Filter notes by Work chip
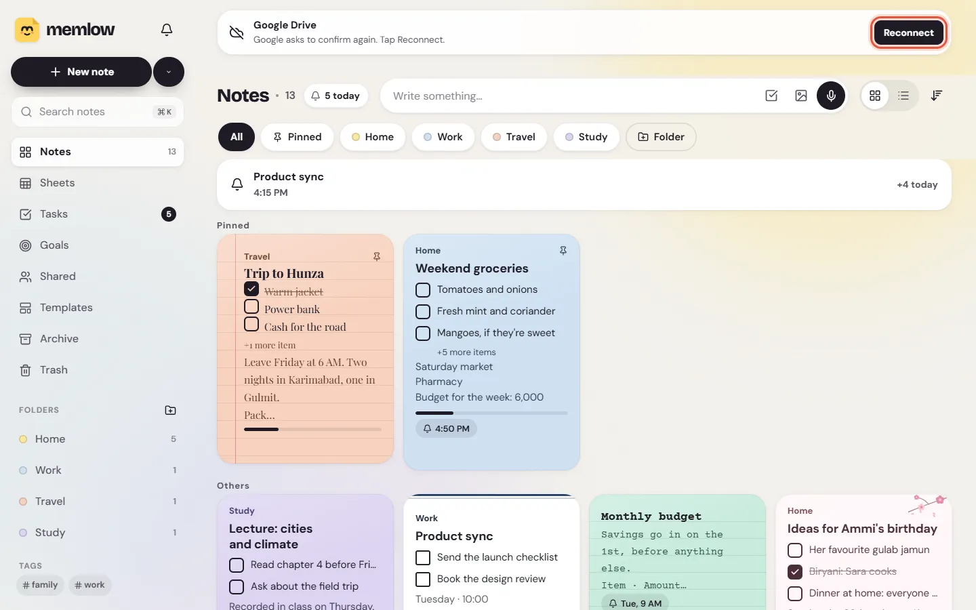This screenshot has width=976, height=610. pyautogui.click(x=443, y=137)
